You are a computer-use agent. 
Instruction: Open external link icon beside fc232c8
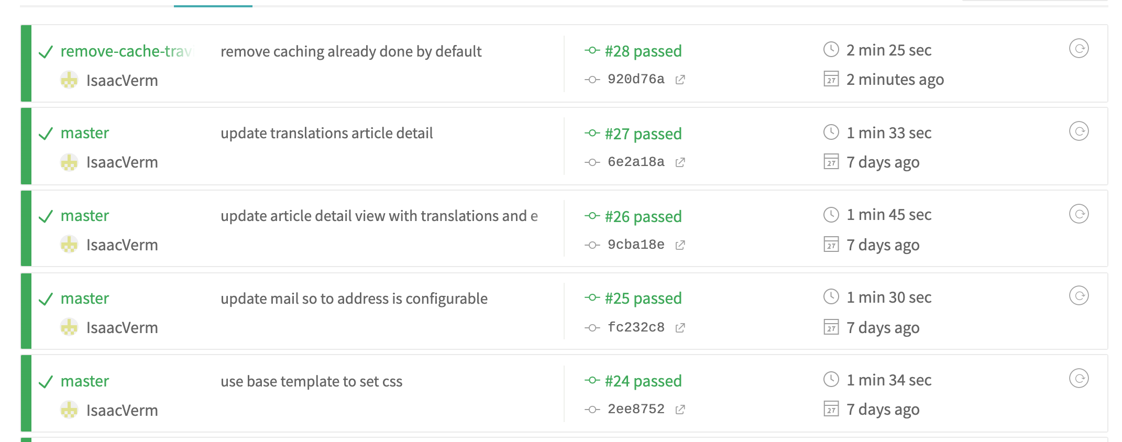(x=680, y=328)
